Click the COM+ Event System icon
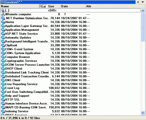The height and width of the screenshot is (120, 146). (x=3, y=49)
